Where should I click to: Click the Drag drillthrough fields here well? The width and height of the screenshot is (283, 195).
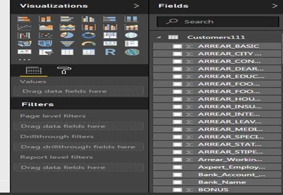tap(79, 147)
